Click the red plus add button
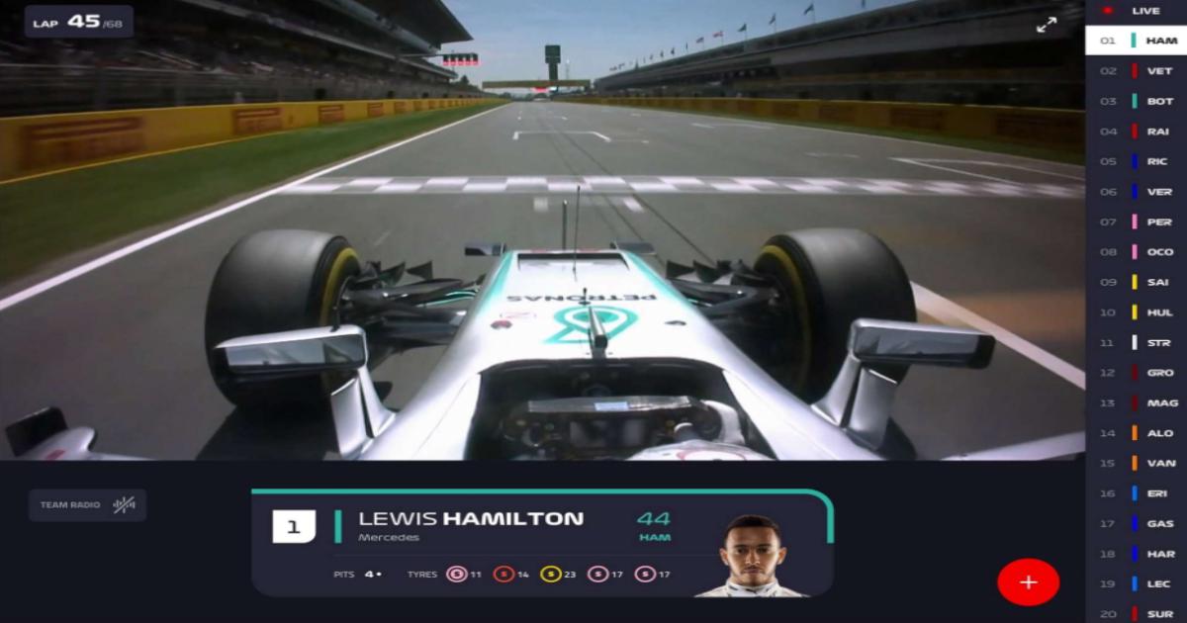This screenshot has width=1187, height=623. (x=1028, y=581)
